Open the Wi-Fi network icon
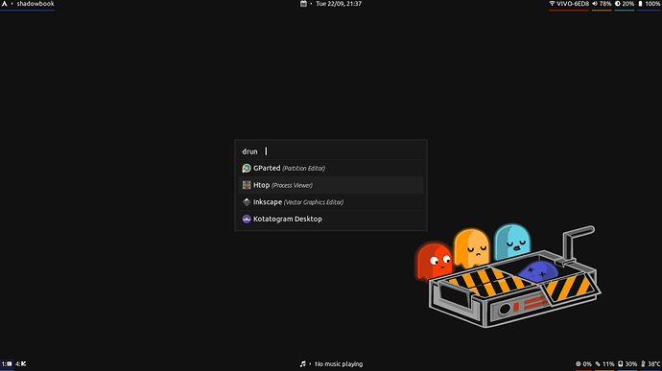Image resolution: width=662 pixels, height=371 pixels. tap(552, 4)
